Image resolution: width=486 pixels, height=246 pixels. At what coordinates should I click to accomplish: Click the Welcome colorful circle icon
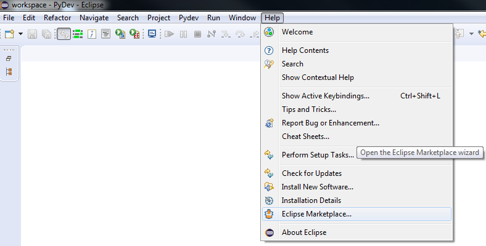pos(269,32)
